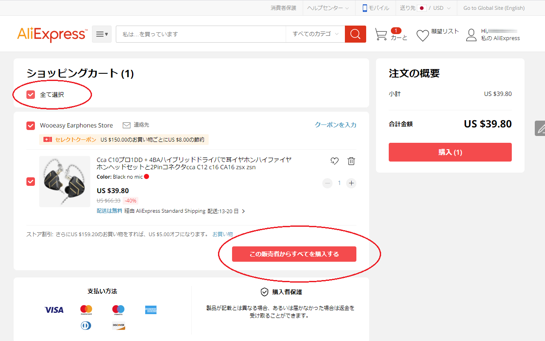Click the floating edit pencil icon
Screen dimensions: 545x341
pyautogui.click(x=541, y=128)
